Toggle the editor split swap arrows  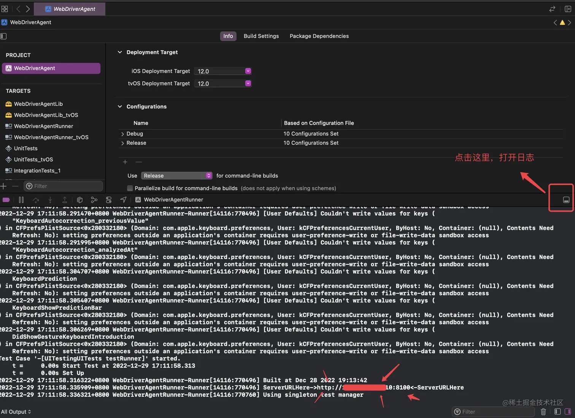click(552, 9)
